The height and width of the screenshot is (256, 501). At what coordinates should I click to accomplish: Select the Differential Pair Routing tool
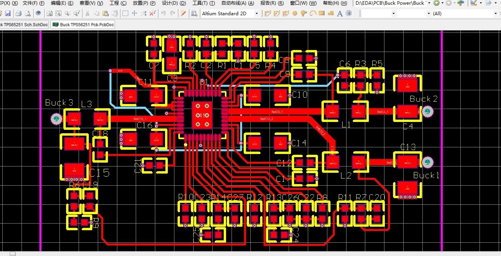(x=277, y=13)
